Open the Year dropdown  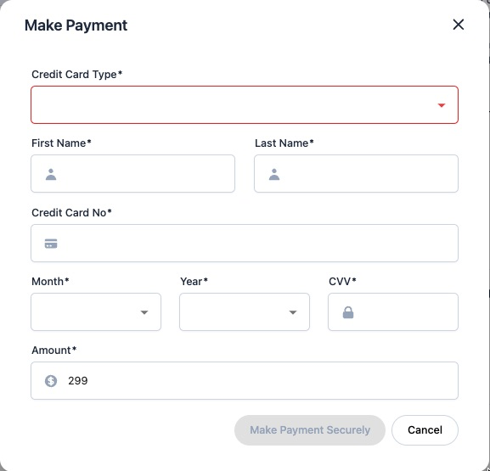(x=245, y=311)
